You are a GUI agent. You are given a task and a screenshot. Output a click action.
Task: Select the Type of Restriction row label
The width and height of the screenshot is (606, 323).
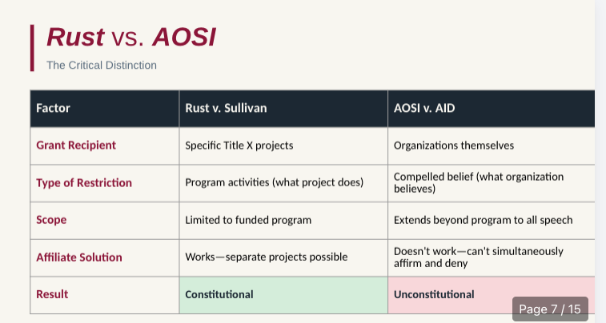point(84,182)
